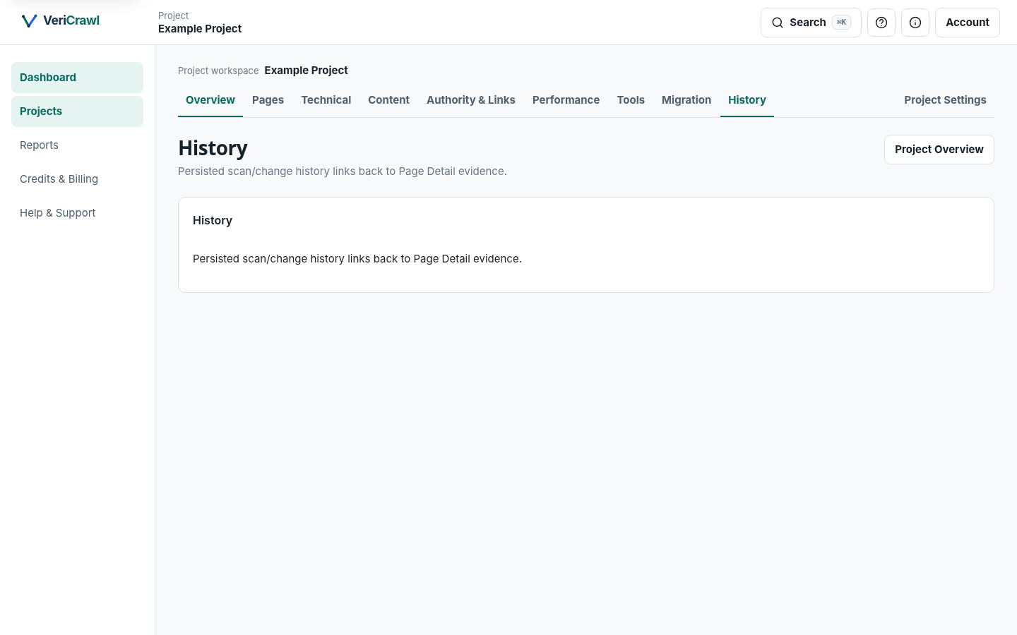Switch to the Pages tab

[x=268, y=100]
